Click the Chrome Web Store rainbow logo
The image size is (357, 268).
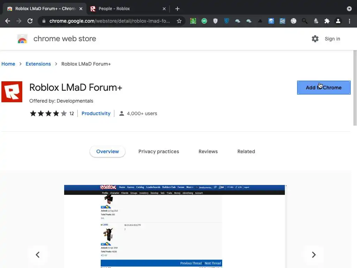[x=22, y=39]
